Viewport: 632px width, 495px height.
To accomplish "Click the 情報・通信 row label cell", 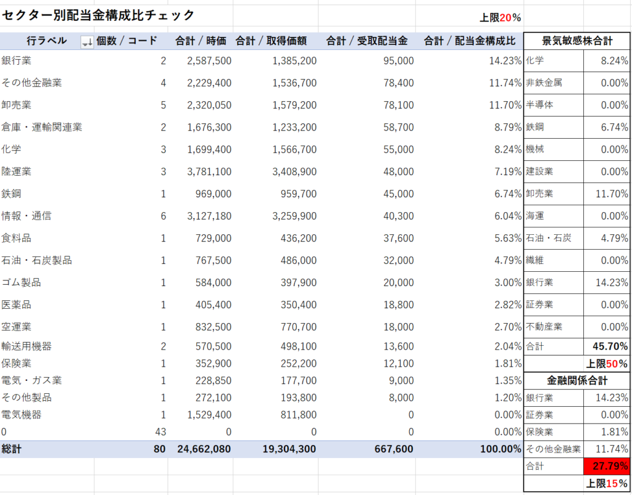I will (27, 216).
